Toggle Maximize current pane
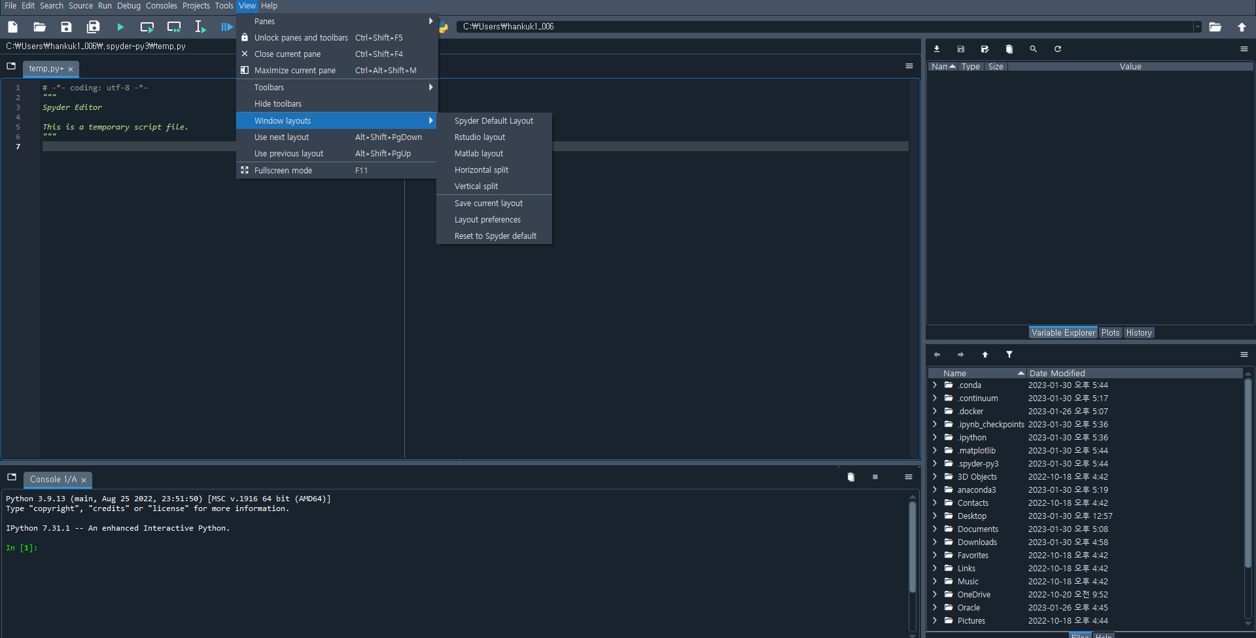Viewport: 1256px width, 638px height. pyautogui.click(x=337, y=71)
